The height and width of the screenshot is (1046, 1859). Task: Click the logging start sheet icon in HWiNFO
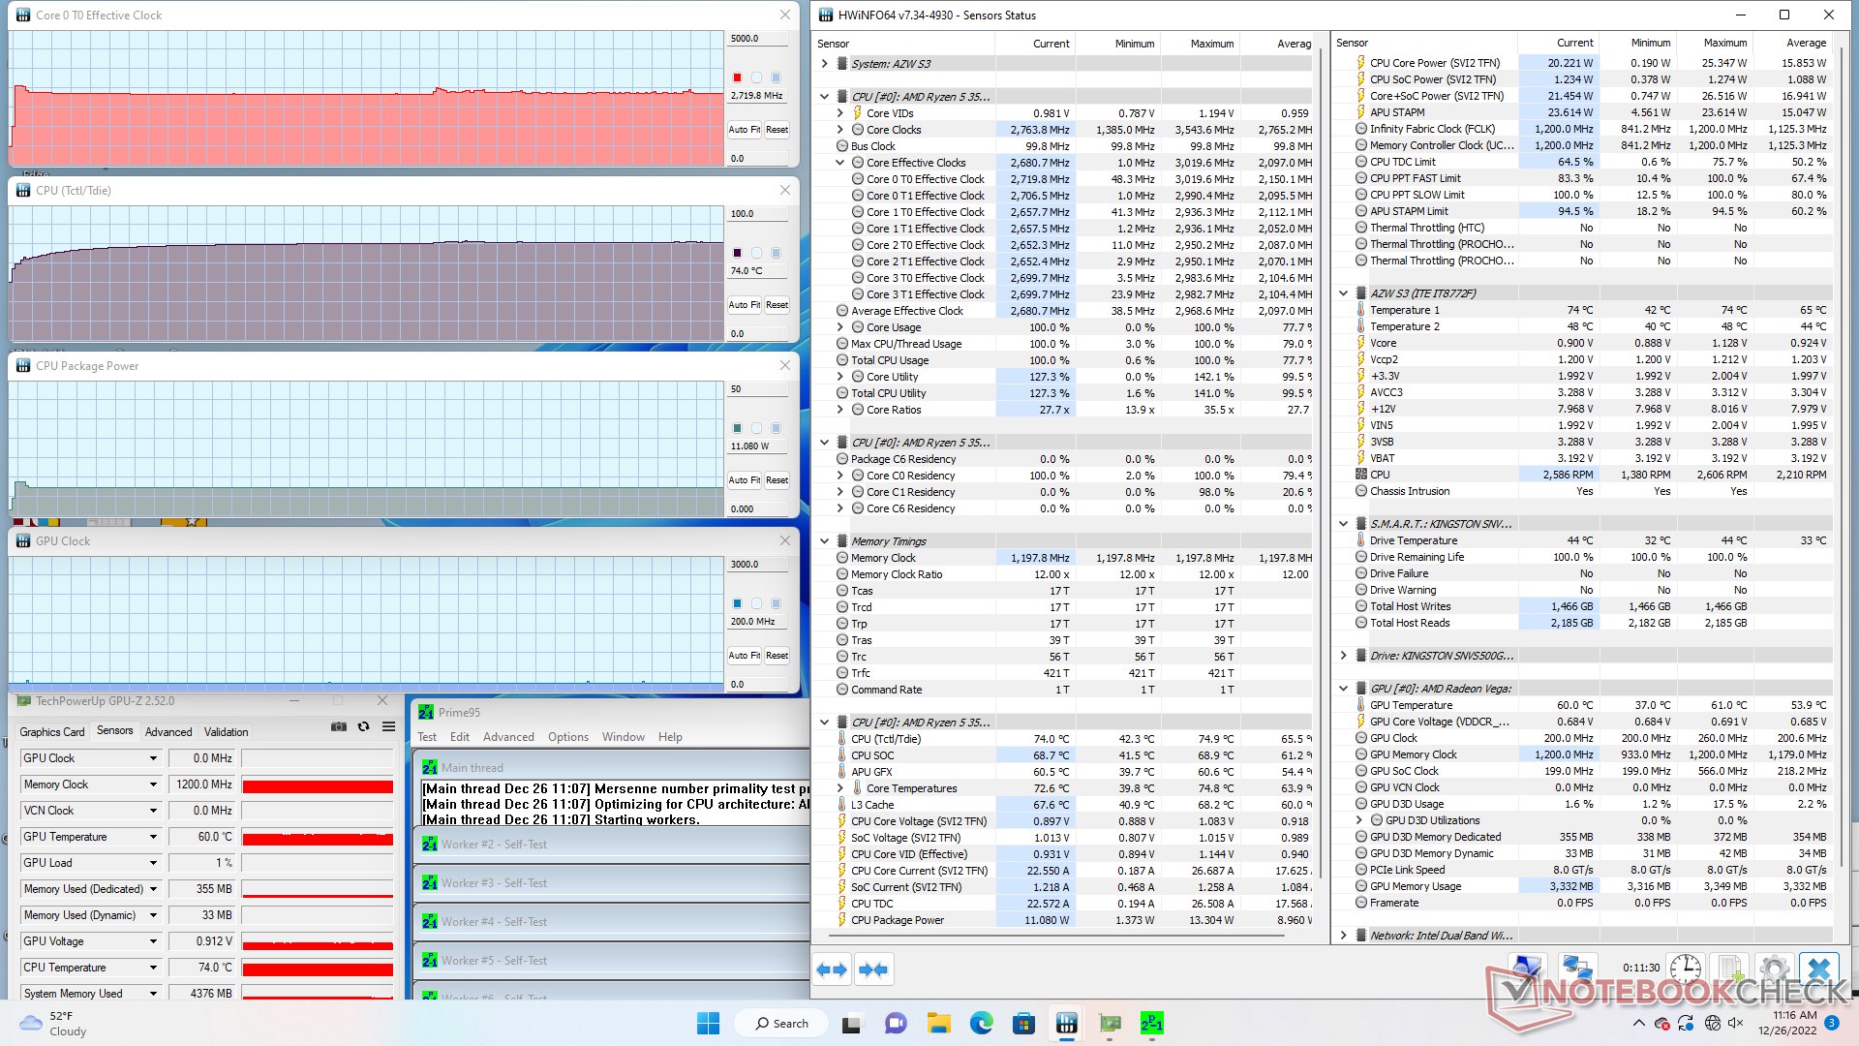point(1728,969)
